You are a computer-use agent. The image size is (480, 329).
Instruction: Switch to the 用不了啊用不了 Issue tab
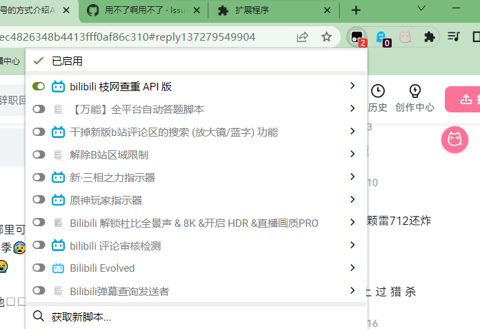143,11
